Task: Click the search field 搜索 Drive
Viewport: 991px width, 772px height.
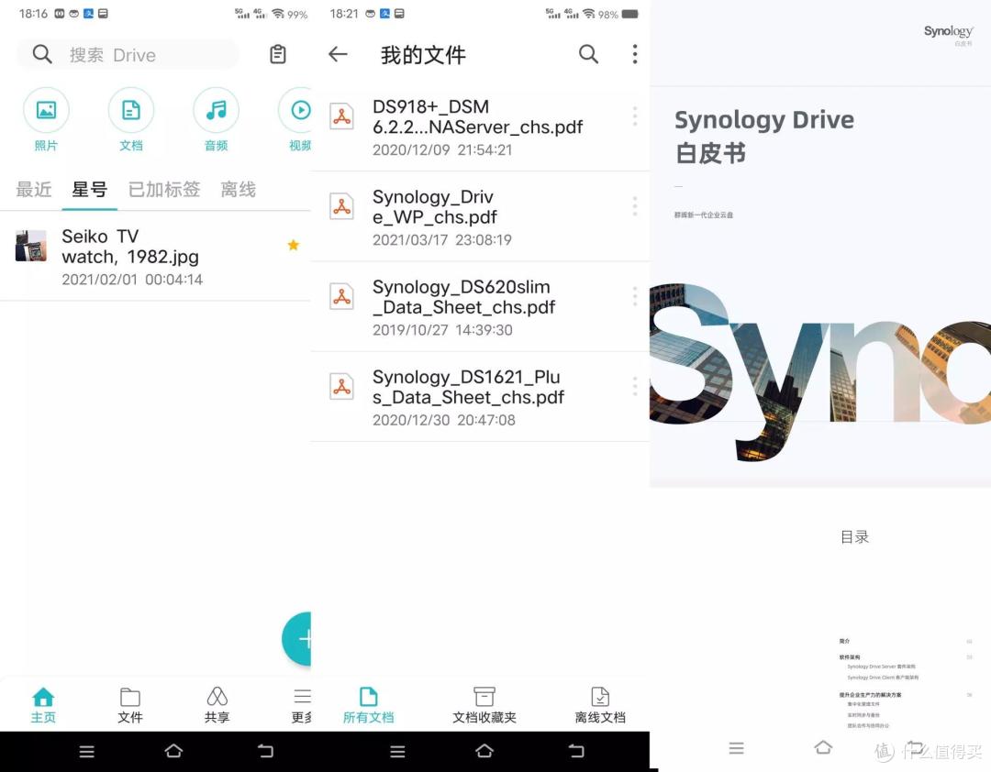Action: [x=128, y=55]
